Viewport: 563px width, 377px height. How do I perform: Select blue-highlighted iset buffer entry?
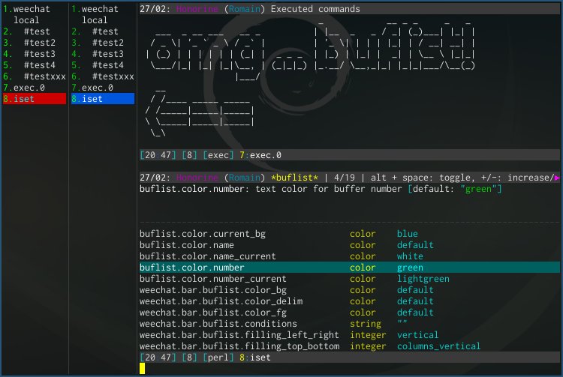click(103, 98)
